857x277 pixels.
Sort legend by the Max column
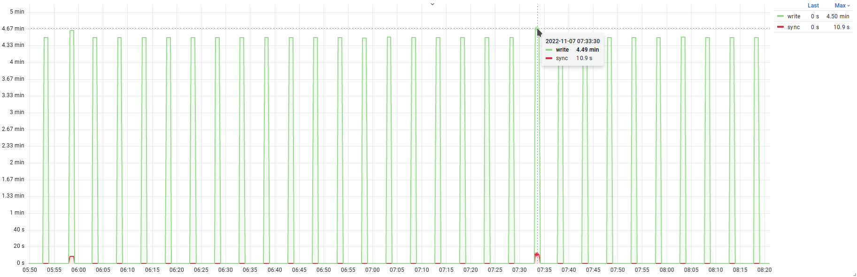[842, 6]
